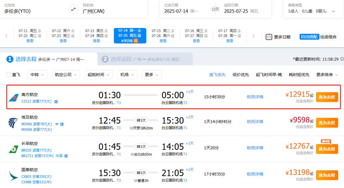
Task: Select Cathay Pacific ¥13198 as outbound
Action: point(327,175)
